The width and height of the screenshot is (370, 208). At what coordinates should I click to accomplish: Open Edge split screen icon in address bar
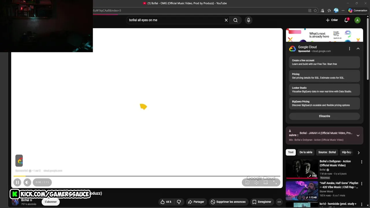click(x=310, y=10)
